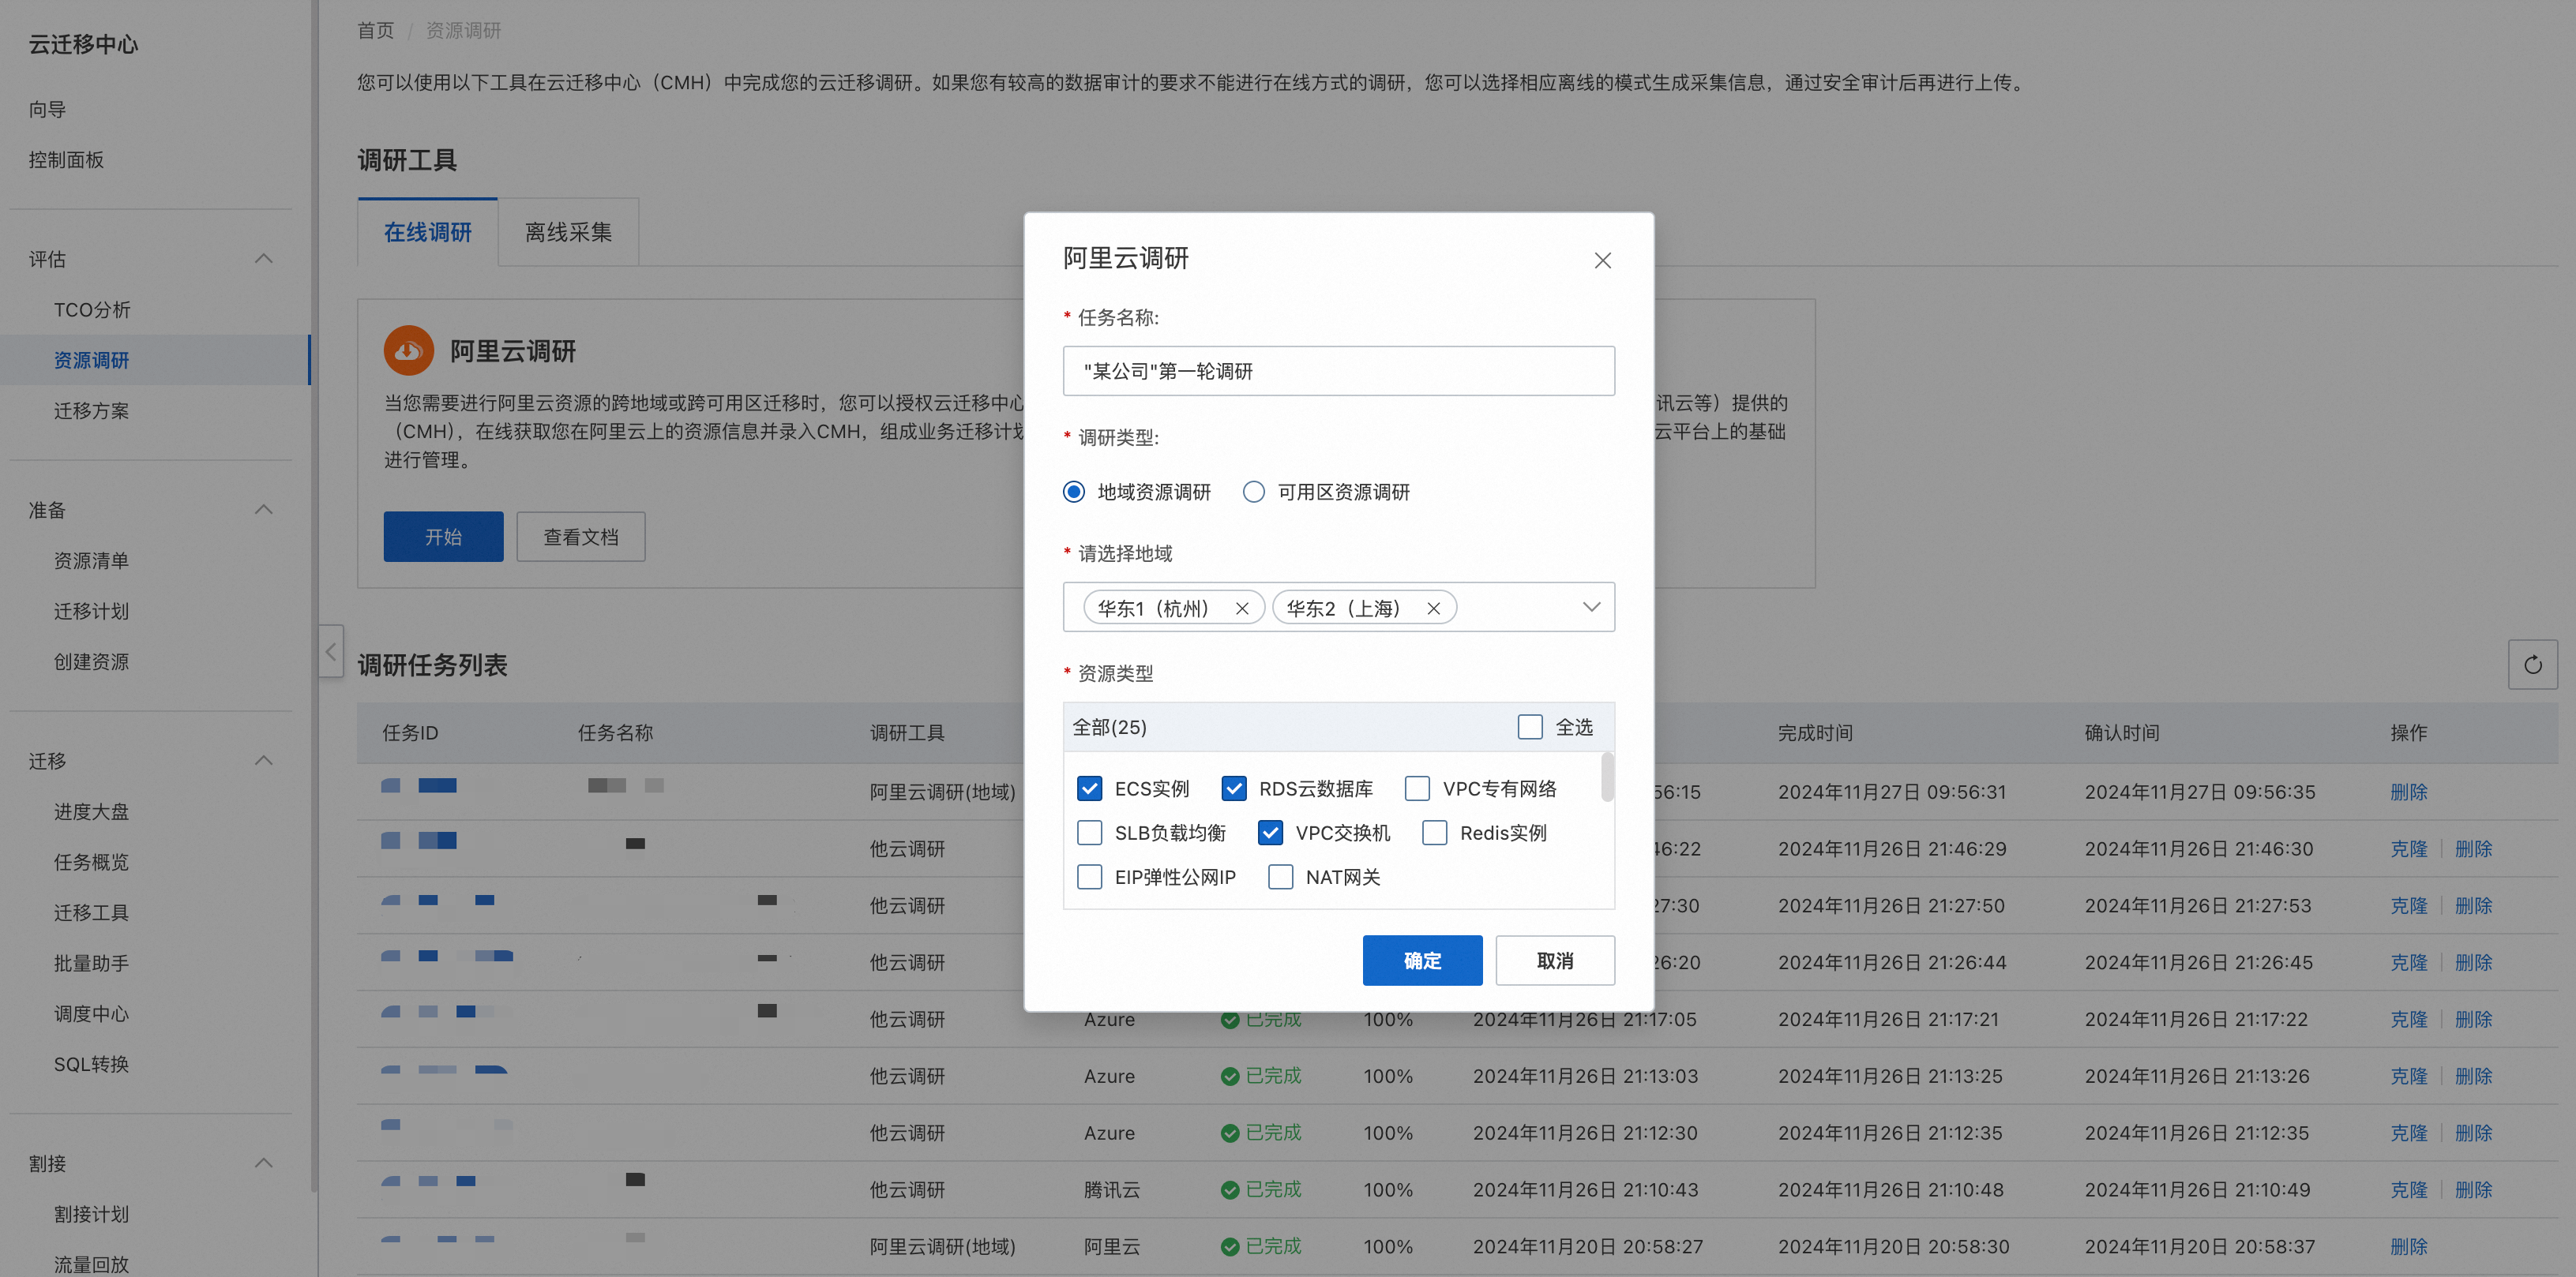Uncheck ECS实例 resource type
The width and height of the screenshot is (2576, 1277).
[1089, 788]
